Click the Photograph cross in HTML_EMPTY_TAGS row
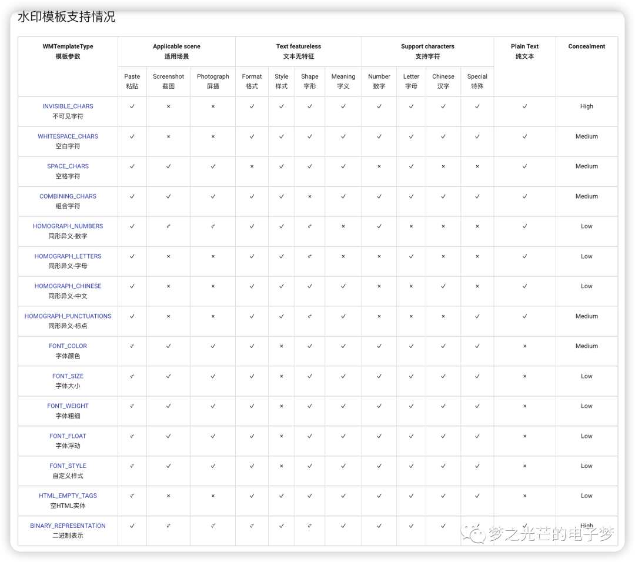The width and height of the screenshot is (635, 562). tap(213, 496)
